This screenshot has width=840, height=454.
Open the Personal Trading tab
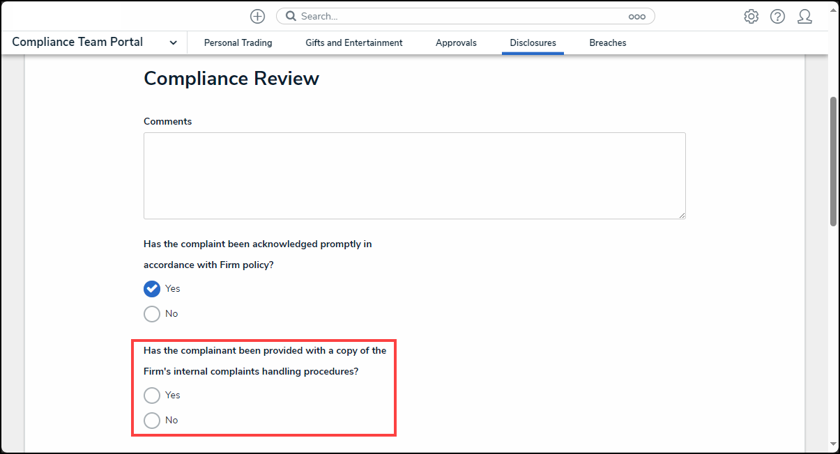[x=238, y=43]
